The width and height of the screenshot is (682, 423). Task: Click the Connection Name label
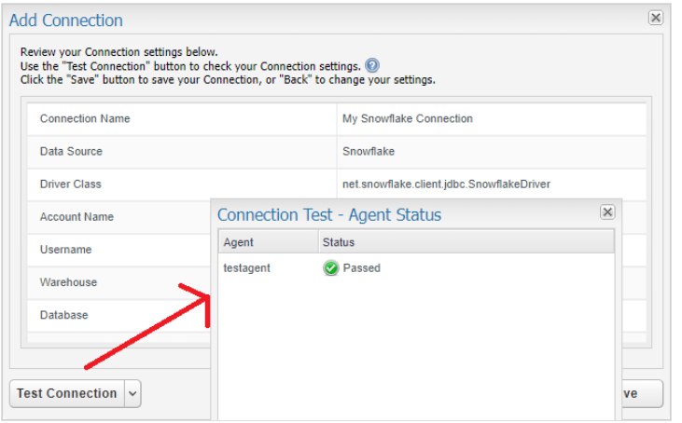85,118
